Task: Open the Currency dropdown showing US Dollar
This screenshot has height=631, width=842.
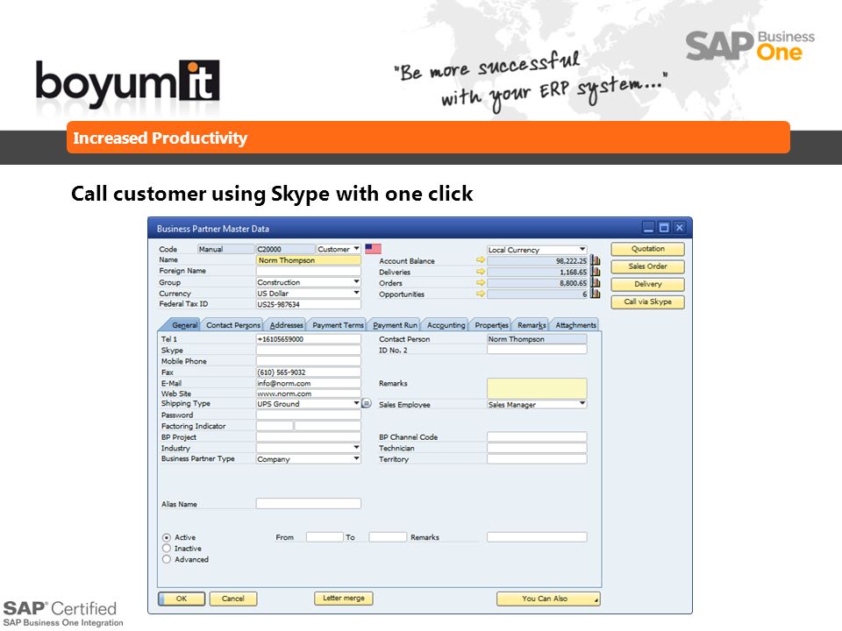Action: [356, 293]
